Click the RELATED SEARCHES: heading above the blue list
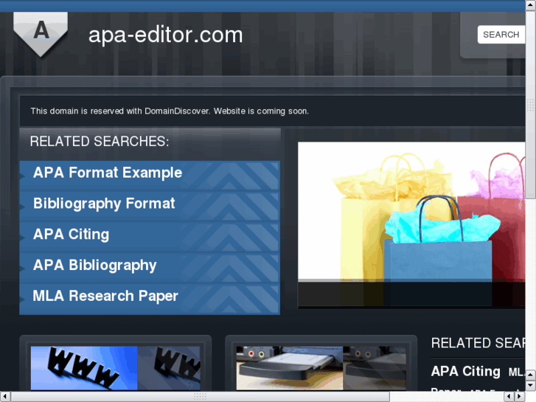The width and height of the screenshot is (536, 402). [x=100, y=142]
